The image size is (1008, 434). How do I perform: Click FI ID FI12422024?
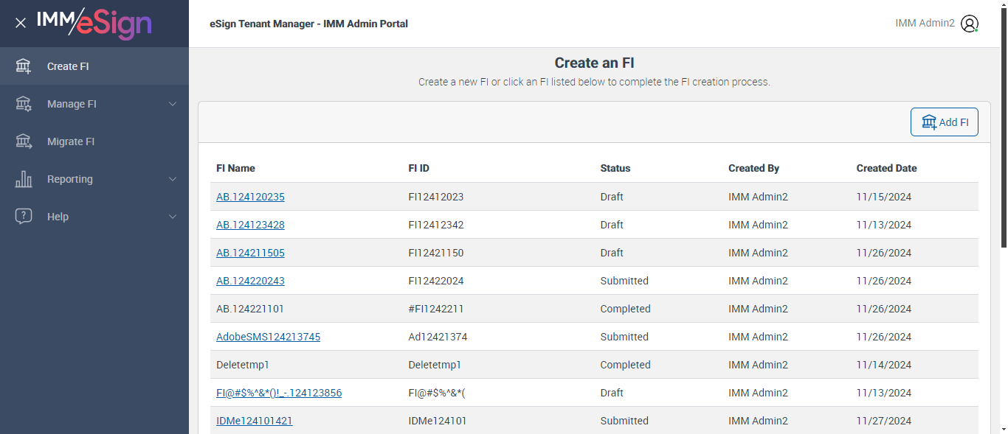[436, 281]
